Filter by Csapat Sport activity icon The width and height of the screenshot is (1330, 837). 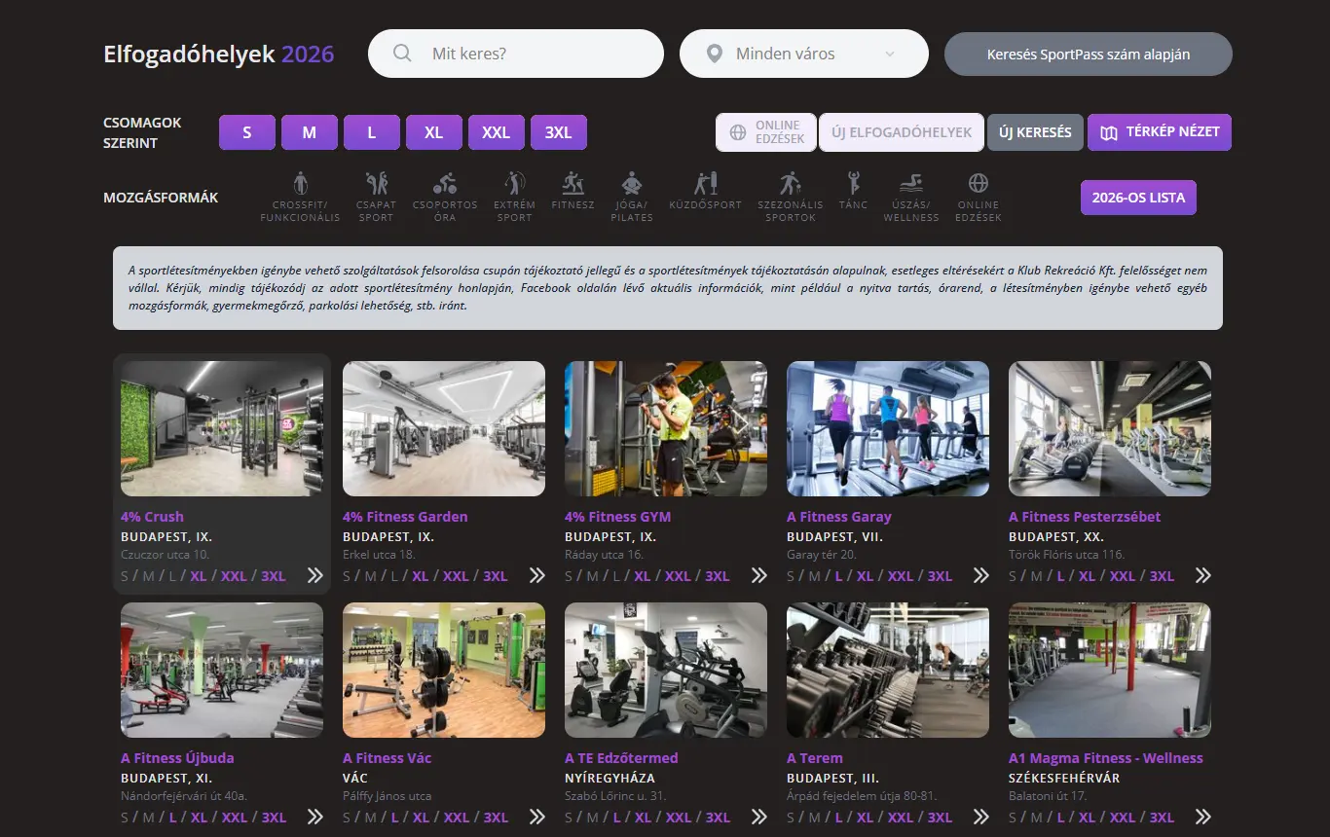pos(376,183)
